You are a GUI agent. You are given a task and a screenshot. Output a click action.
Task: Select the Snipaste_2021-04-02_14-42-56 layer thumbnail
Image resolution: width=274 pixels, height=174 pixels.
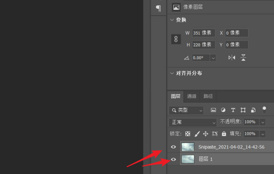[x=188, y=147]
